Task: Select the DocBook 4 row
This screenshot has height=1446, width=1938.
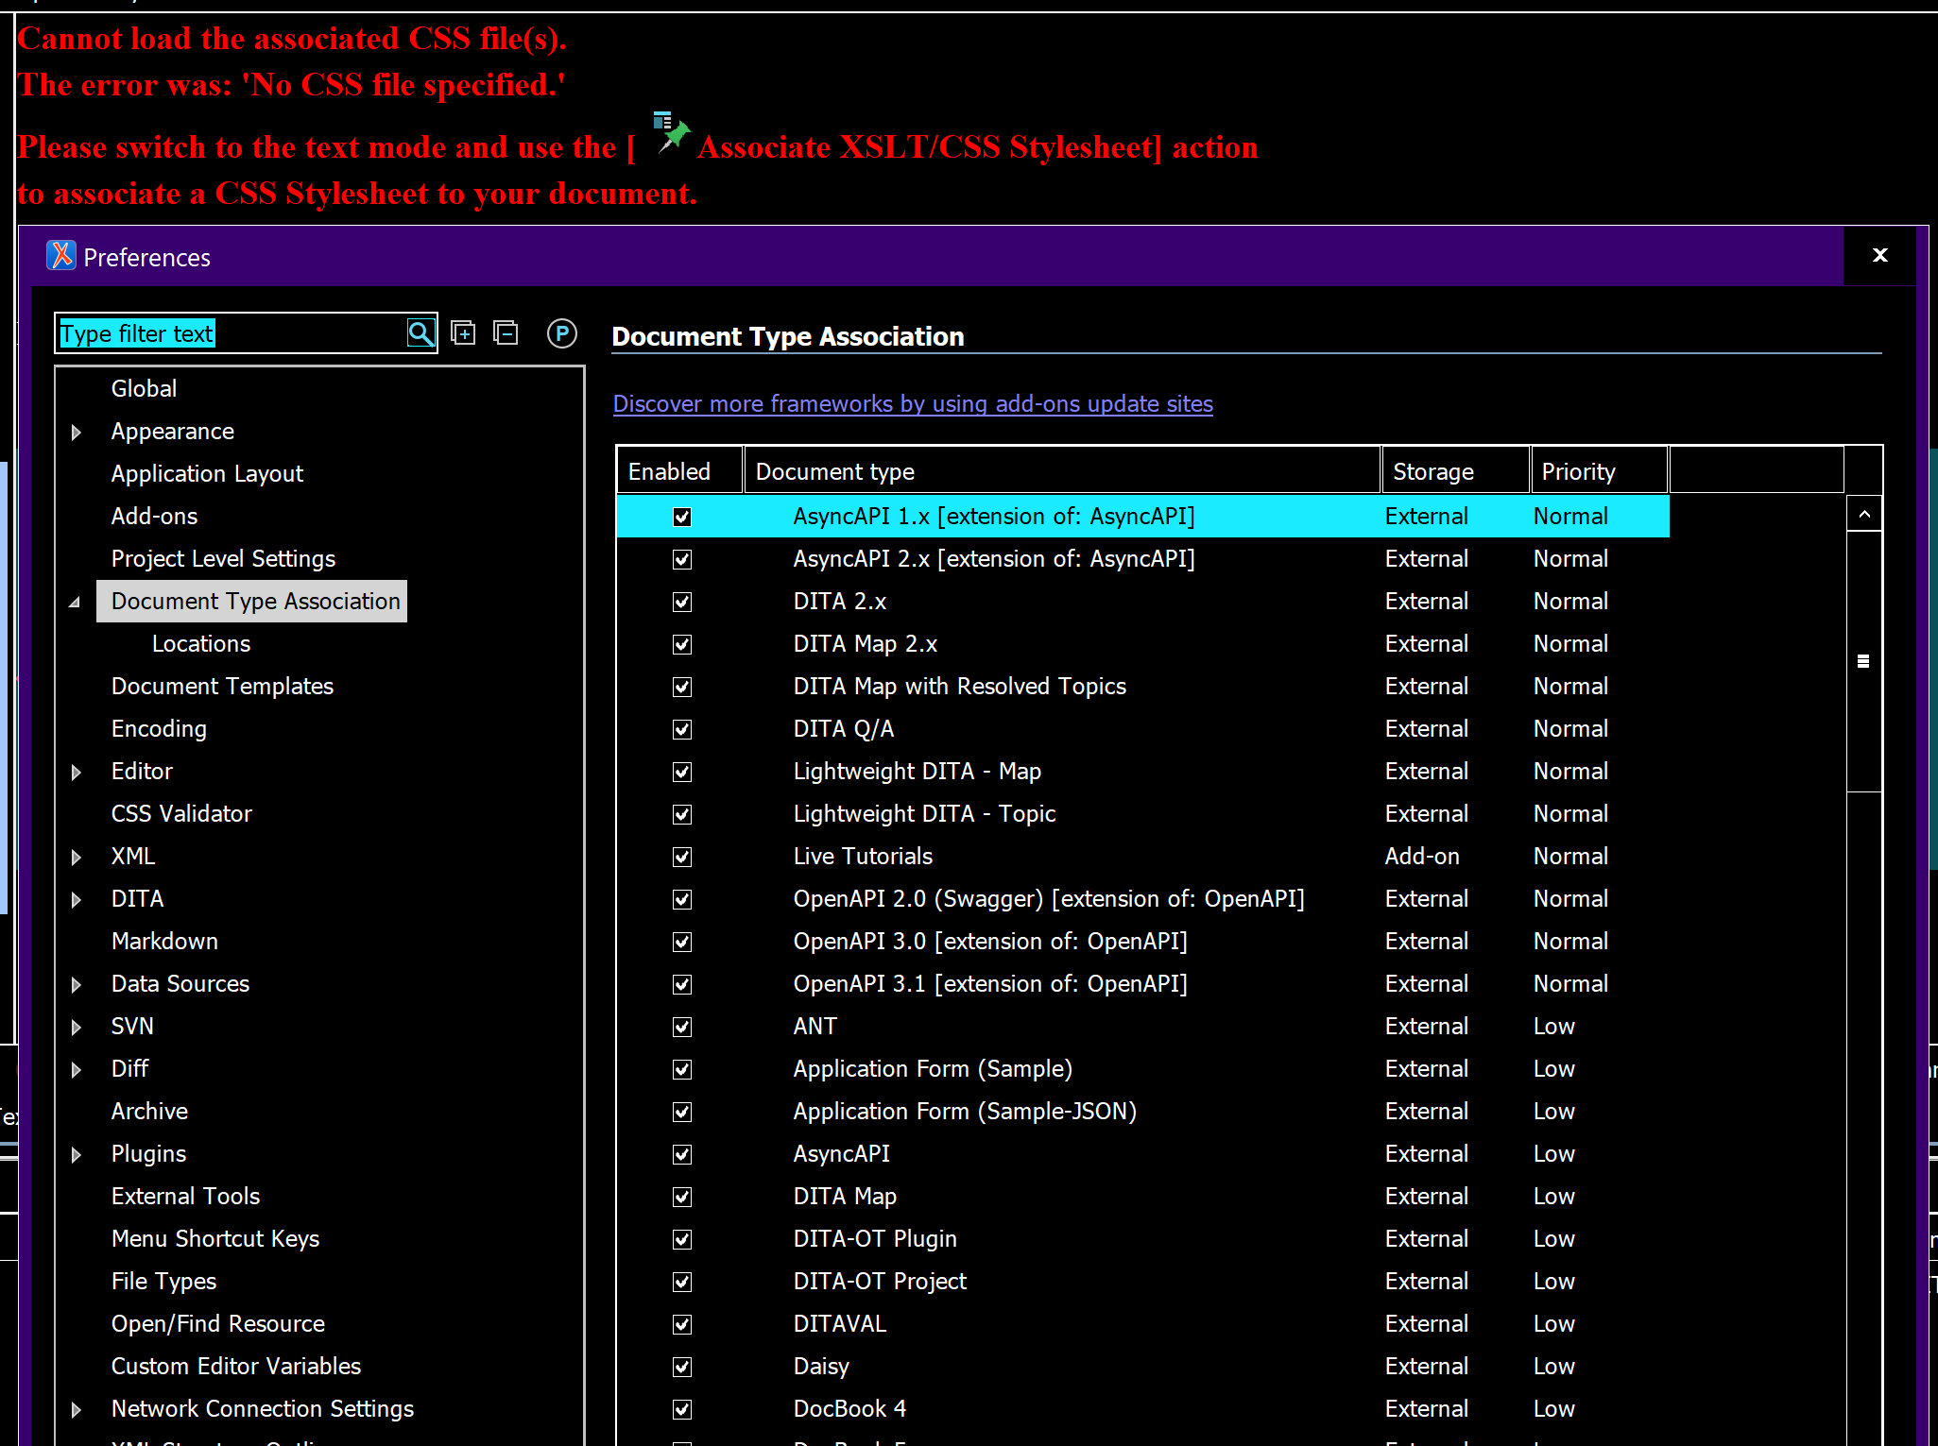Action: click(1142, 1409)
